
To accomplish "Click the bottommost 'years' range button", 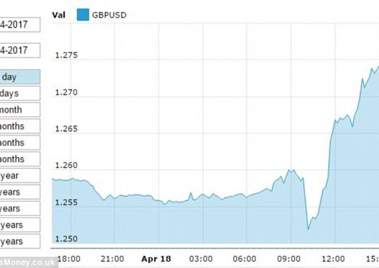I will coord(20,242).
